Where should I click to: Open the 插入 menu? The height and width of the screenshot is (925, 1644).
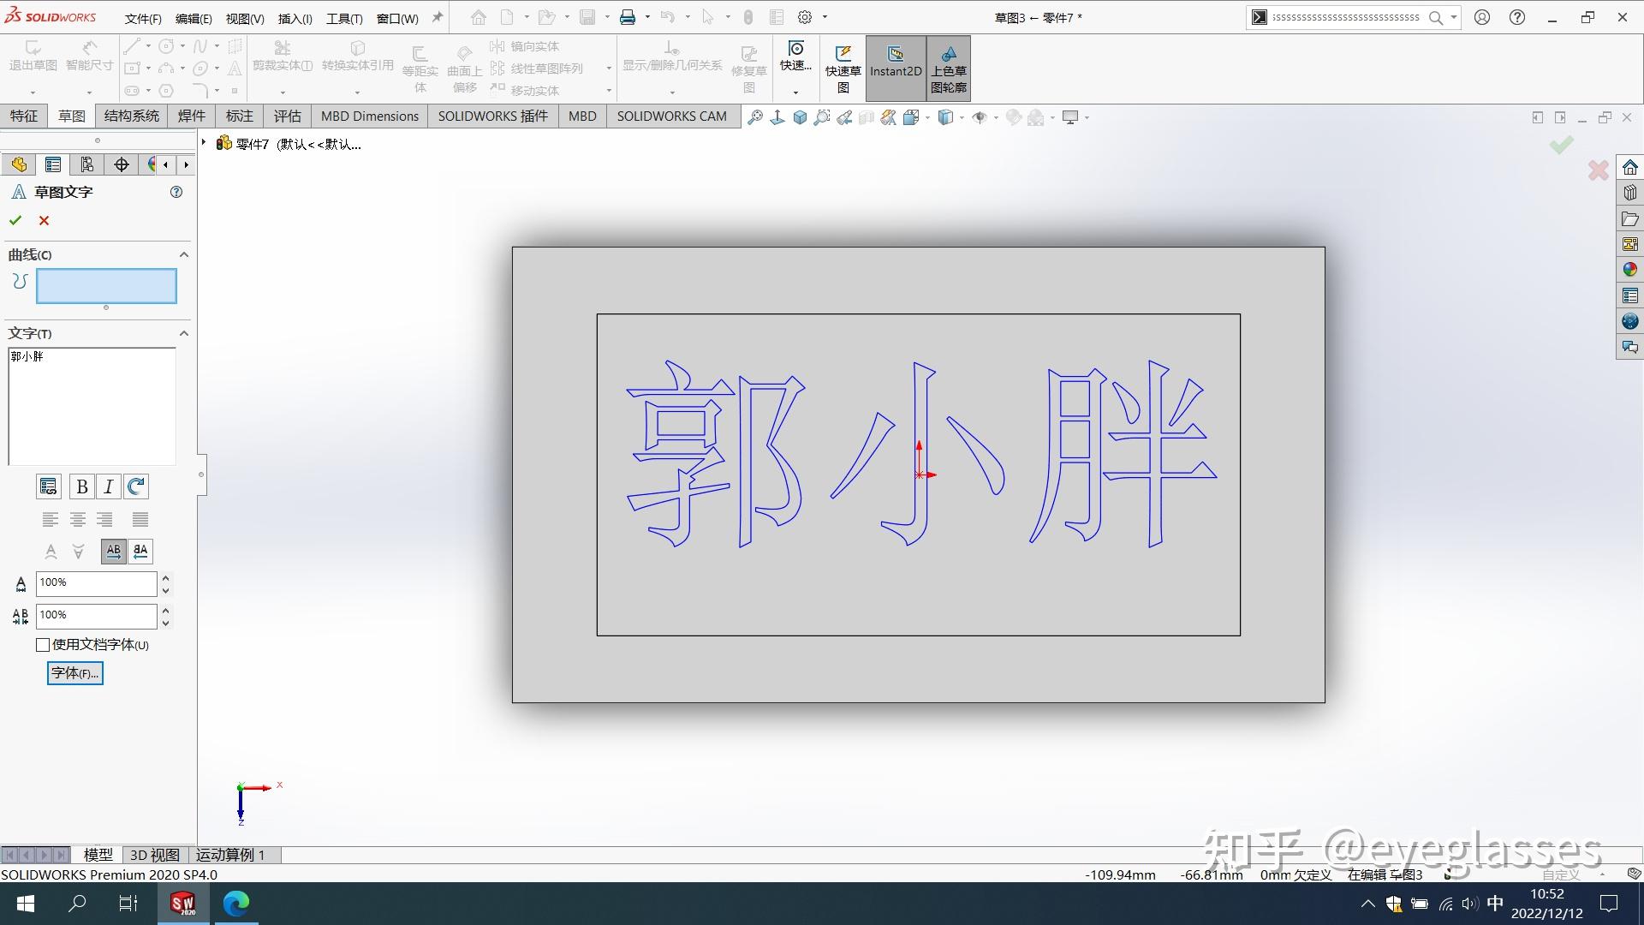coord(295,18)
